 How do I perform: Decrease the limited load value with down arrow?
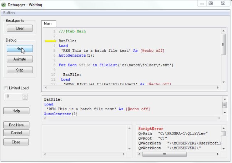coord(25,98)
